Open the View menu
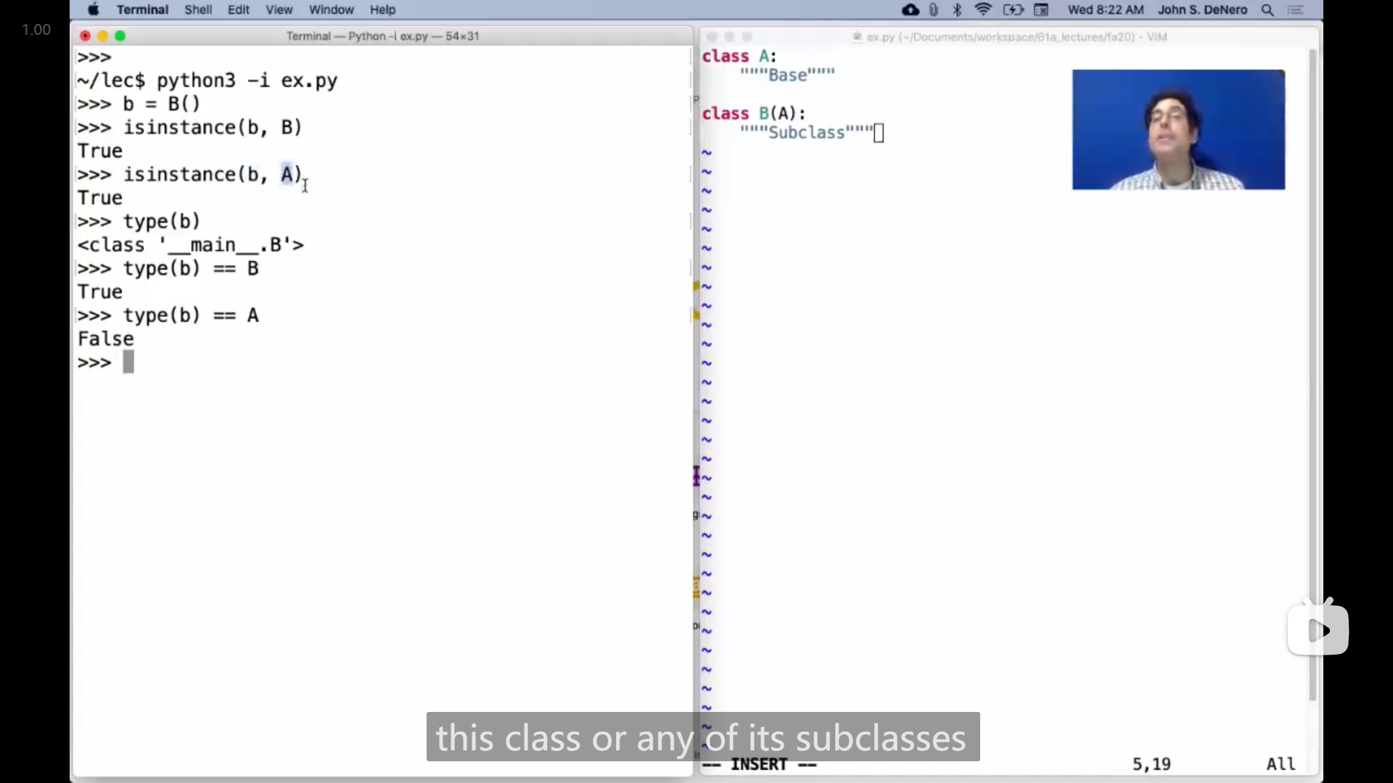The width and height of the screenshot is (1393, 783). pyautogui.click(x=279, y=9)
